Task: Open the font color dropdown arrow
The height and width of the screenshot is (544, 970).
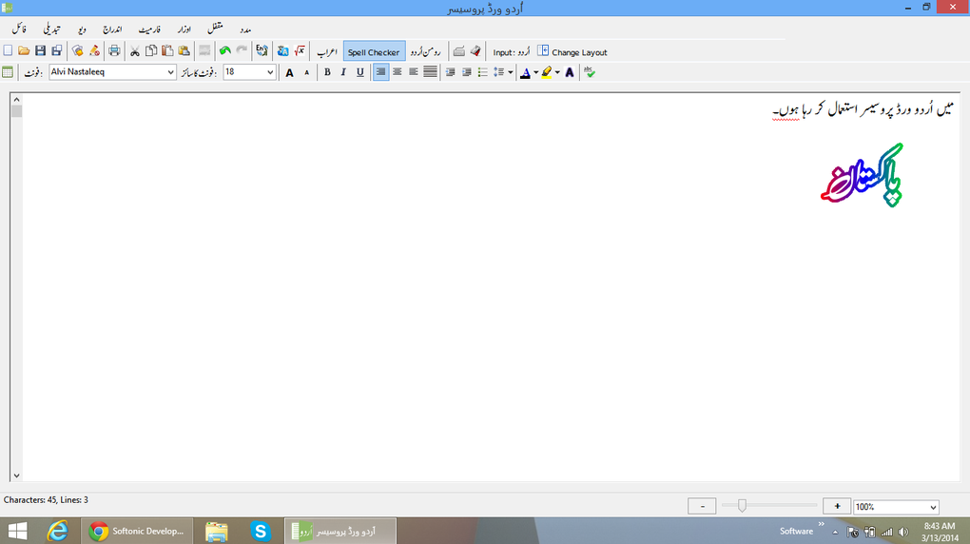Action: tap(535, 72)
